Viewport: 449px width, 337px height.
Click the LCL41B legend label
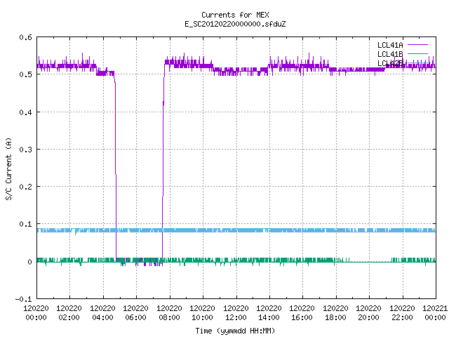[x=390, y=54]
